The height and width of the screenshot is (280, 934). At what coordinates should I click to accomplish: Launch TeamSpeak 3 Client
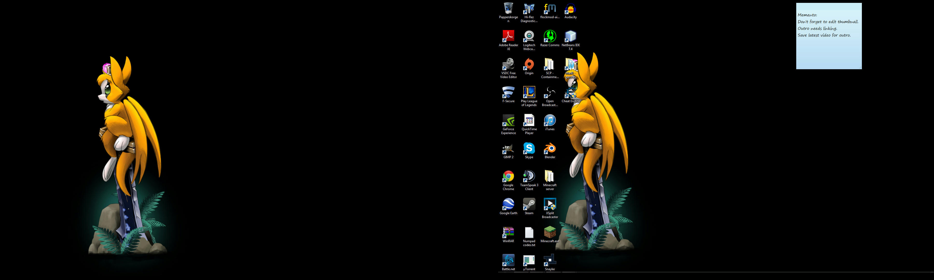pos(529,180)
